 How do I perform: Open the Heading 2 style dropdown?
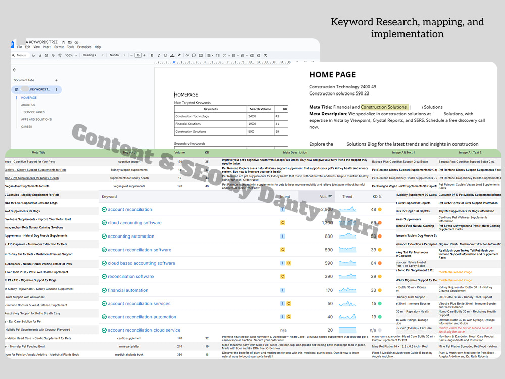coord(93,55)
